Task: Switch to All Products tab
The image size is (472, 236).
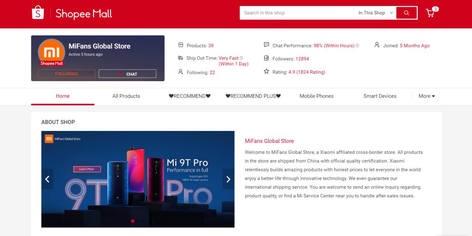Action: coord(126,96)
